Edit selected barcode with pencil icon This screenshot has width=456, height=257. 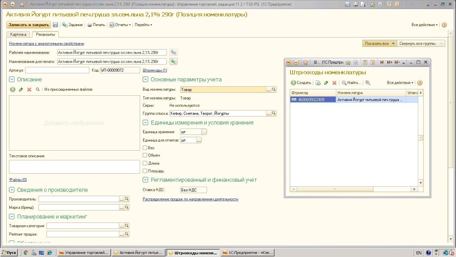point(326,83)
